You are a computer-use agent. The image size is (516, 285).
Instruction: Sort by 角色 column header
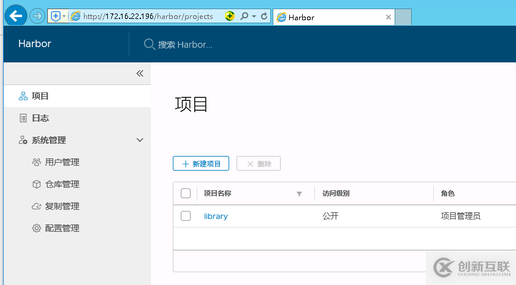447,193
